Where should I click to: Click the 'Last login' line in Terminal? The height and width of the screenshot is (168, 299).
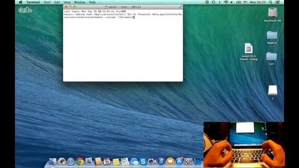pos(95,11)
